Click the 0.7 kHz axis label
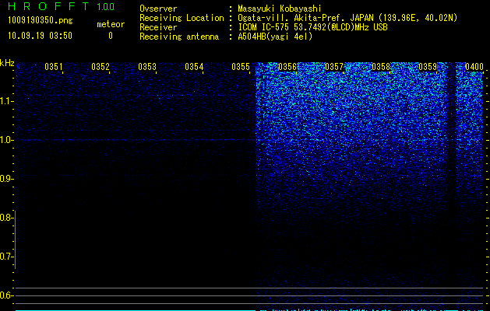Screen dimensions: 490x311 6,257
